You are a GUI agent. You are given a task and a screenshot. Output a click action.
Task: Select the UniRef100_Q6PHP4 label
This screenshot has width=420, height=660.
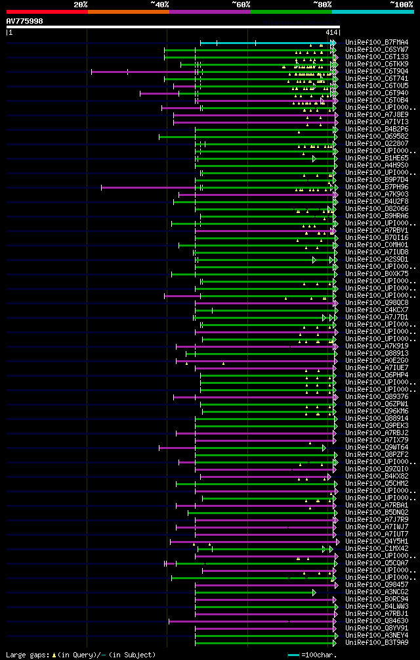pos(376,375)
